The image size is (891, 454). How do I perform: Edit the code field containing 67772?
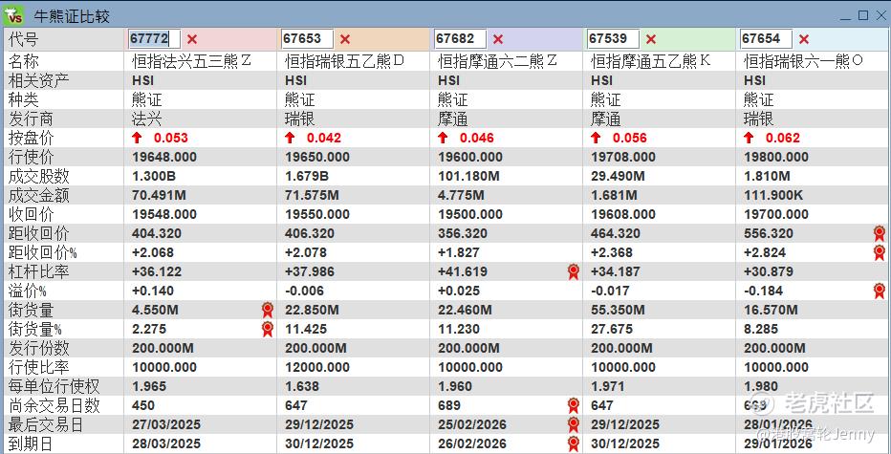coord(155,38)
